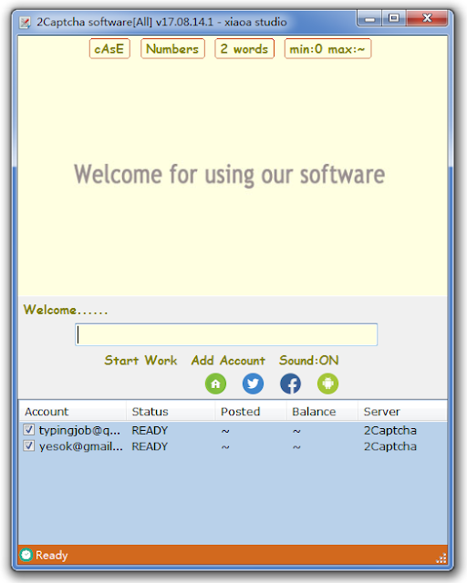This screenshot has width=467, height=583.
Task: Click the min:0 max:~ length button
Action: coord(327,48)
